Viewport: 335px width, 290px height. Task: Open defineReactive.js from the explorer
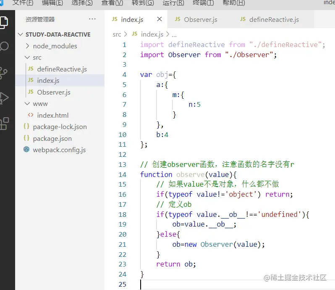pos(62,69)
